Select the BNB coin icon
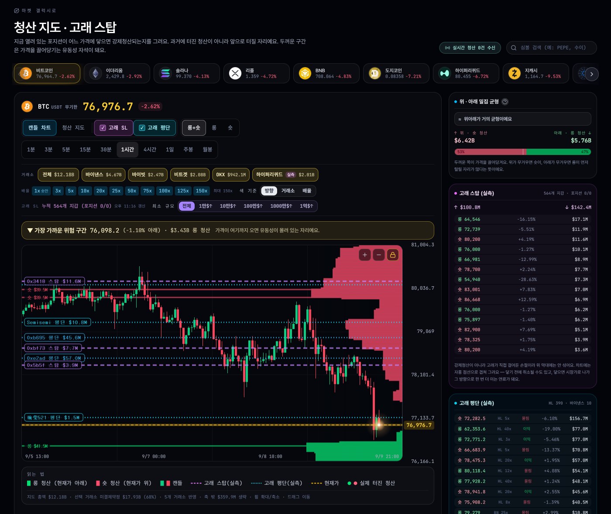 tap(305, 73)
